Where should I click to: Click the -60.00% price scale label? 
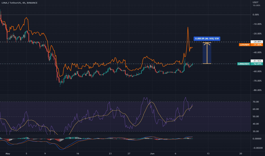(257, 71)
